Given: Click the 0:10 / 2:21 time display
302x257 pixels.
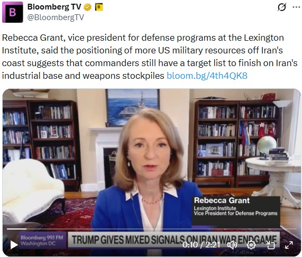Looking at the screenshot, I should point(201,245).
